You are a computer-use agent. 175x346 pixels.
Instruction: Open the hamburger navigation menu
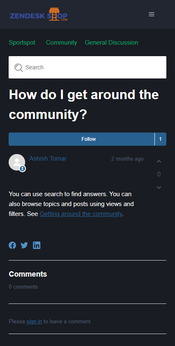(x=152, y=14)
